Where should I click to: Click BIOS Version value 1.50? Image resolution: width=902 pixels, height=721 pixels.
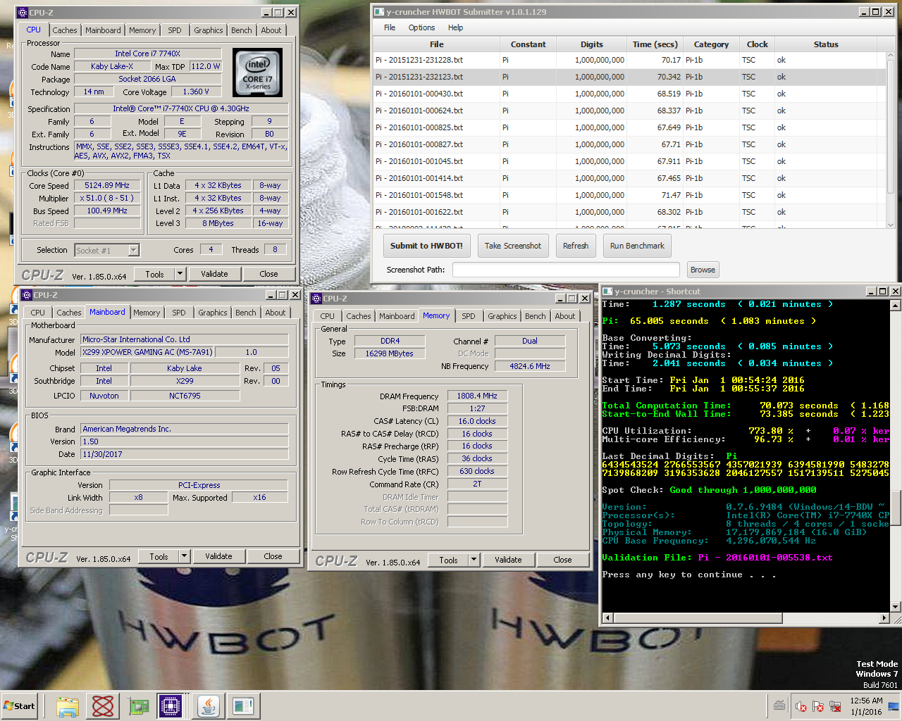click(x=185, y=441)
